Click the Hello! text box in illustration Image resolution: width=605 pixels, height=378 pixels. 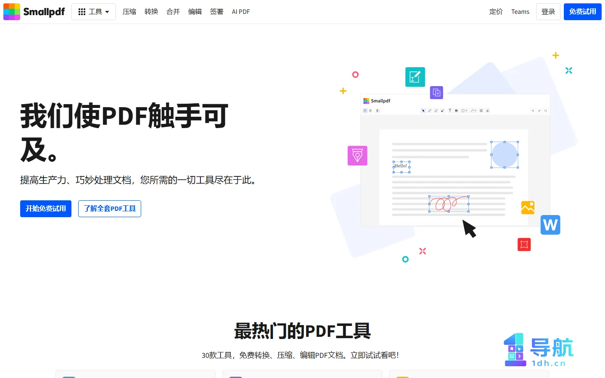pos(401,167)
